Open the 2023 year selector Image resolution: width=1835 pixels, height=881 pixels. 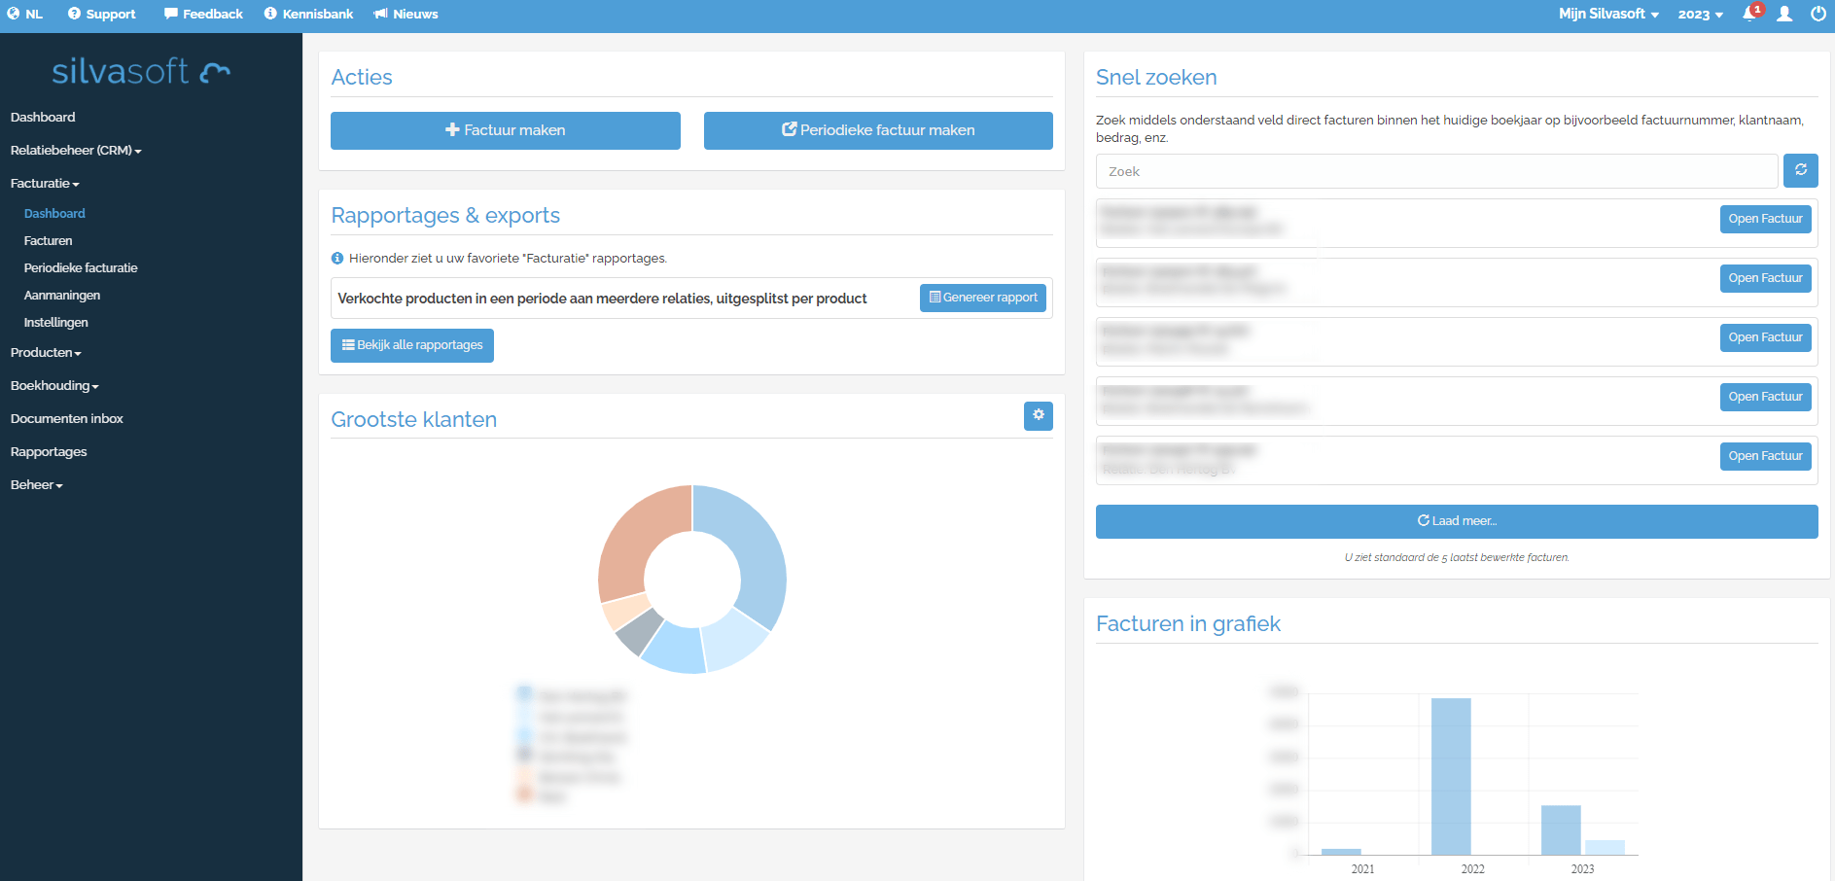pyautogui.click(x=1700, y=14)
